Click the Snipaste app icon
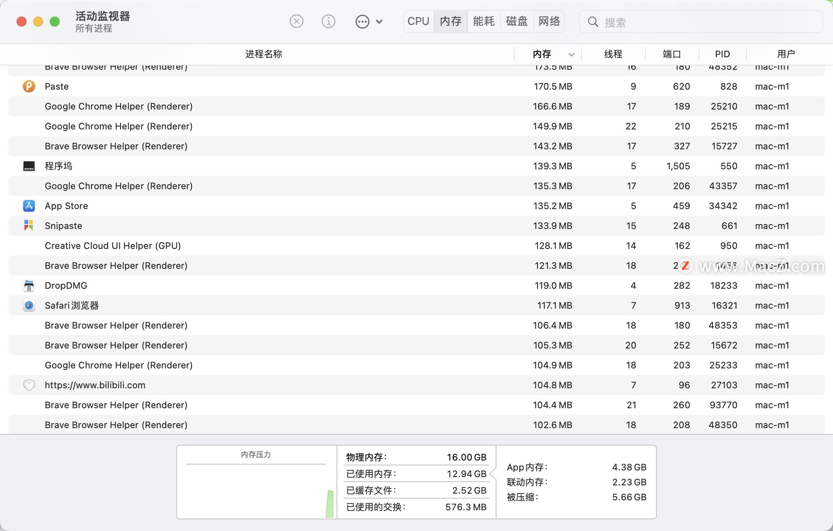 point(29,225)
